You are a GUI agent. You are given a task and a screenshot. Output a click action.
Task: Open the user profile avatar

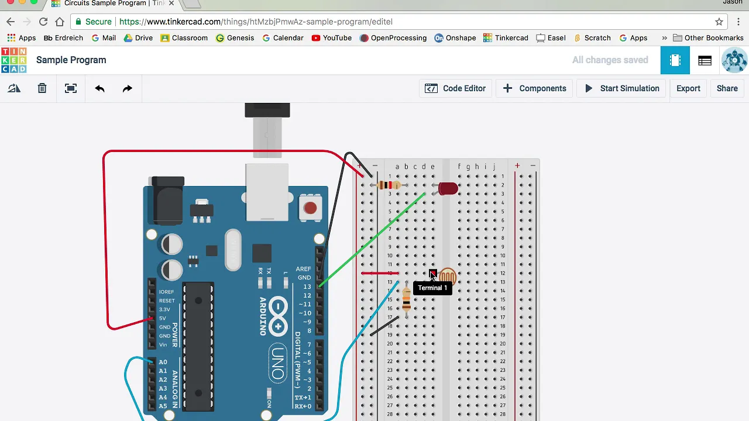[734, 60]
